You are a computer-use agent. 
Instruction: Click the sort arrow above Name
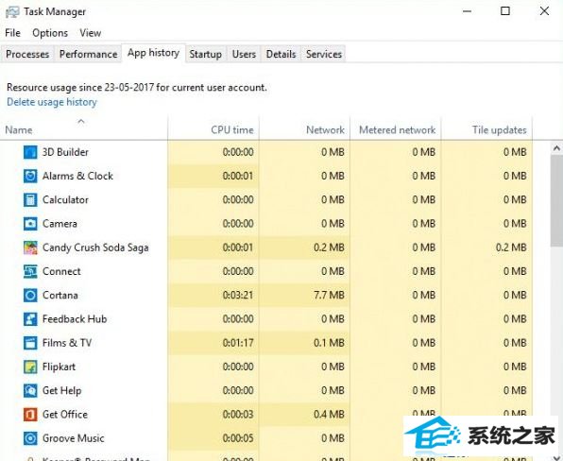click(x=81, y=121)
